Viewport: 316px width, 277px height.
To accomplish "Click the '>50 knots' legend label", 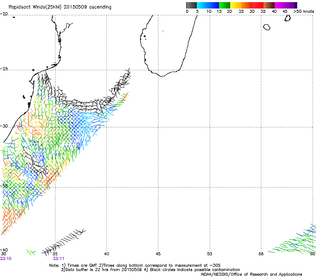I will (x=304, y=12).
